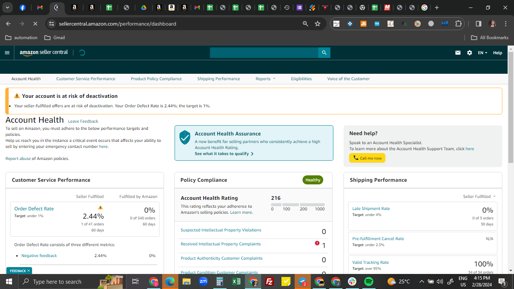
Task: Show hidden system tray icons
Action: (421, 281)
